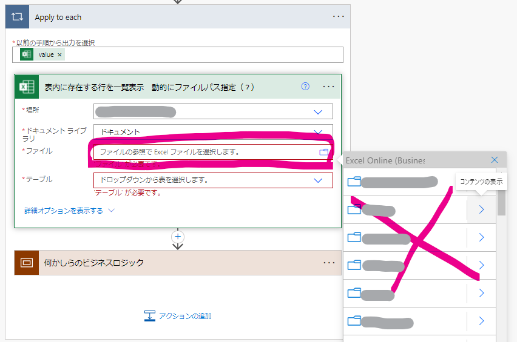Open file browser folder icon in ファイル field
Viewport: 517px width, 342px height.
click(324, 152)
